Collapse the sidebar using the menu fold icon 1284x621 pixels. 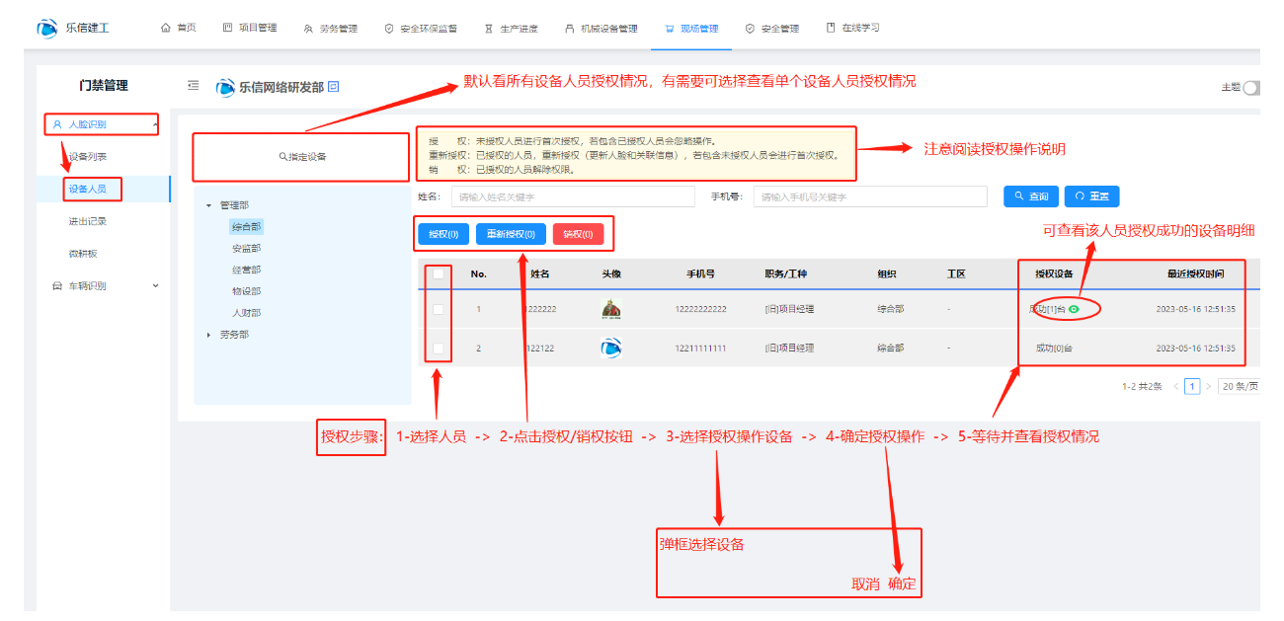coord(194,86)
